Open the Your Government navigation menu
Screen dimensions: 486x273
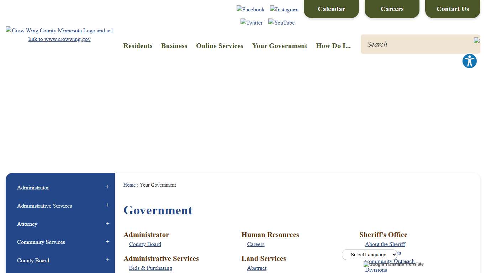[x=280, y=46]
